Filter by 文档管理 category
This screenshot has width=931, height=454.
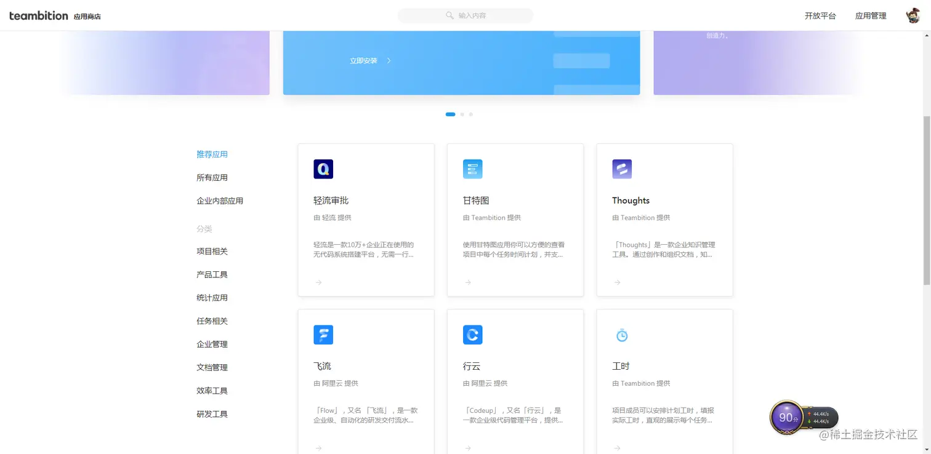click(x=212, y=368)
